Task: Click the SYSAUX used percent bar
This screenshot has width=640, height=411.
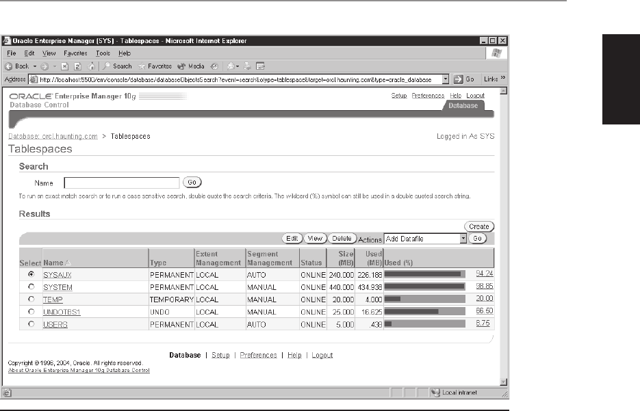Action: point(425,274)
